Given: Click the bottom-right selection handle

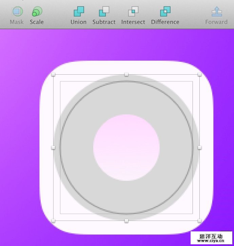Looking at the screenshot, I should (x=199, y=221).
